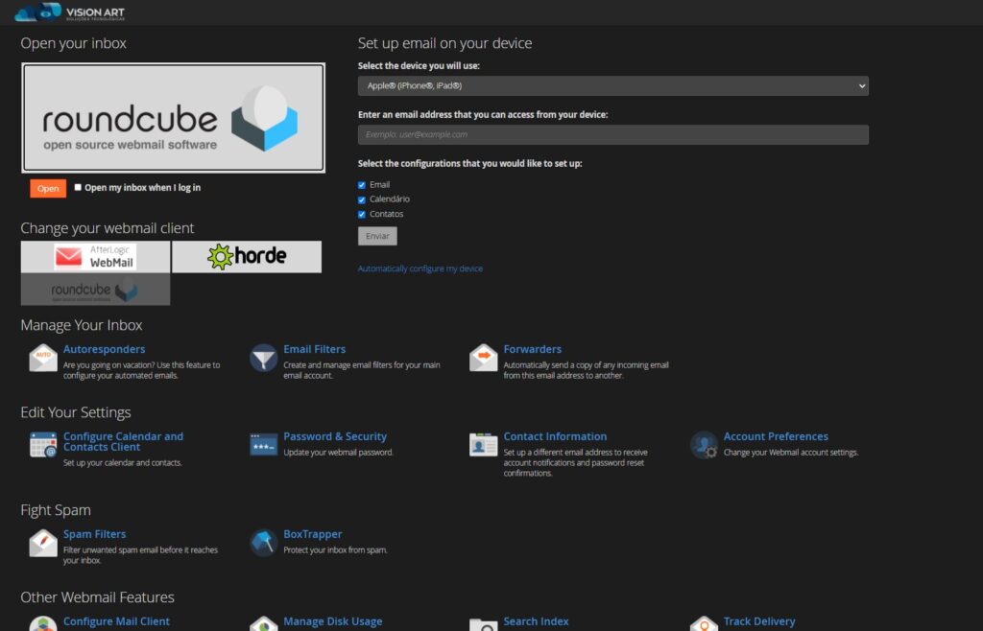Open the Configure Mail Client link
This screenshot has width=983, height=631.
[x=116, y=621]
